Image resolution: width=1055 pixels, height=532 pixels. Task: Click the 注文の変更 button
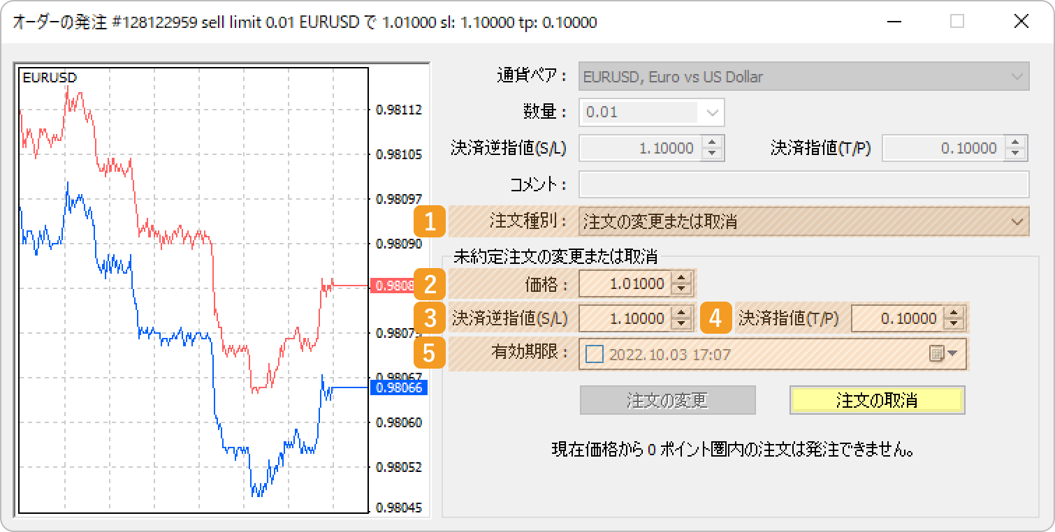click(x=667, y=401)
